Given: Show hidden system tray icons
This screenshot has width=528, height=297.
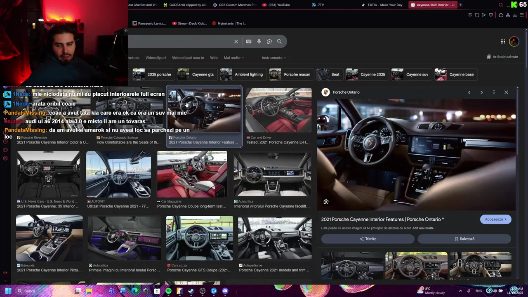Looking at the screenshot, I should pyautogui.click(x=460, y=291).
